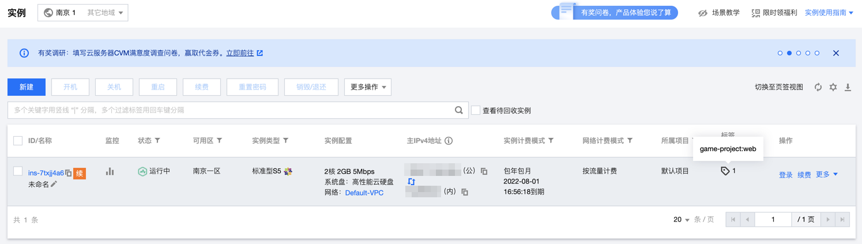Expand the 南京 1 region selector
The width and height of the screenshot is (862, 244).
83,13
